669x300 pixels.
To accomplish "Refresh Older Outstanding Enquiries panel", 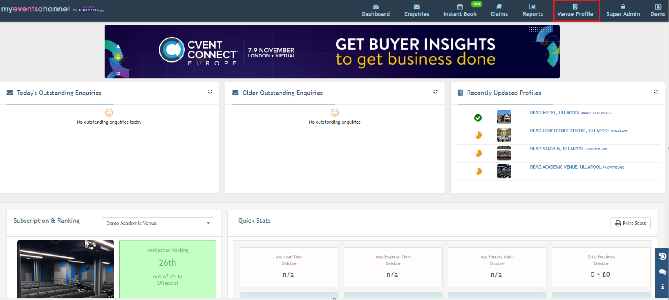I will click(x=436, y=92).
